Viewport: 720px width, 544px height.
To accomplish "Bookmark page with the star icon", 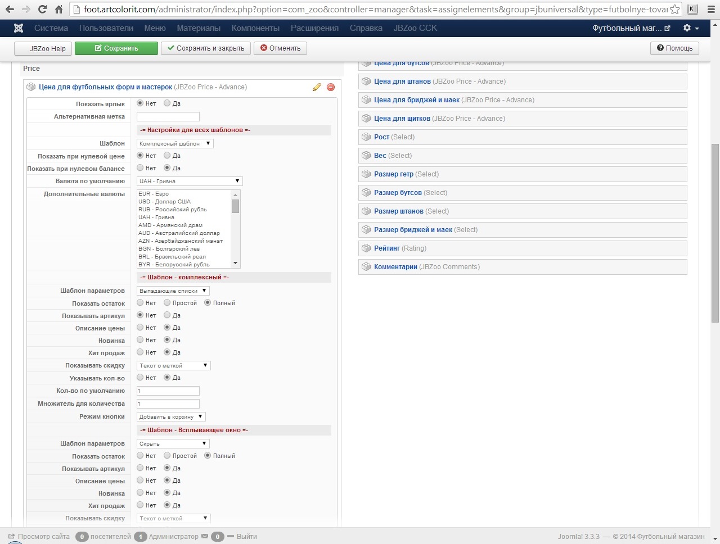I will pyautogui.click(x=674, y=10).
